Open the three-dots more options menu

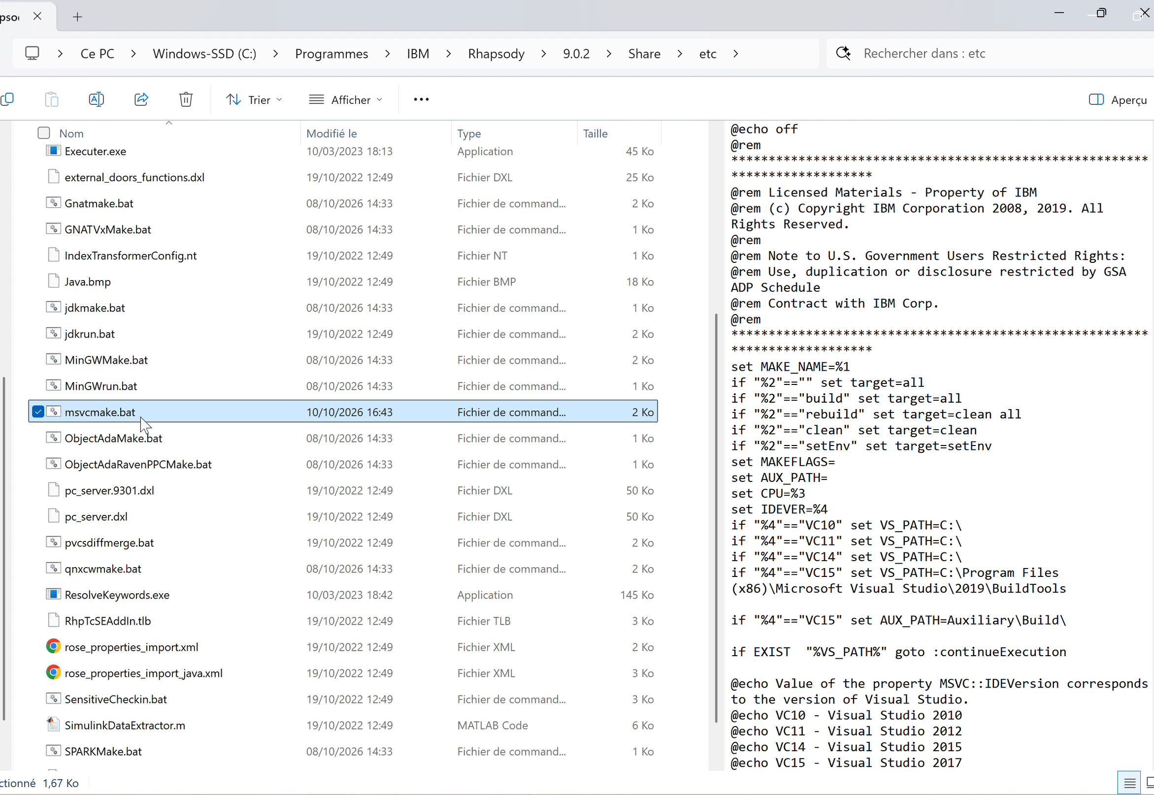(421, 99)
